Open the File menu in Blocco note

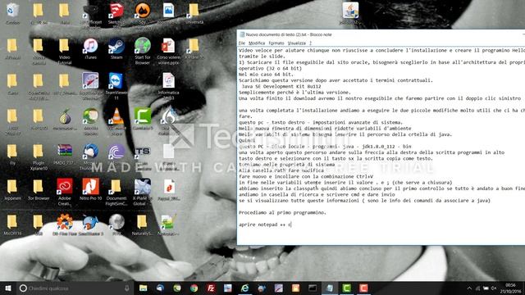click(242, 43)
